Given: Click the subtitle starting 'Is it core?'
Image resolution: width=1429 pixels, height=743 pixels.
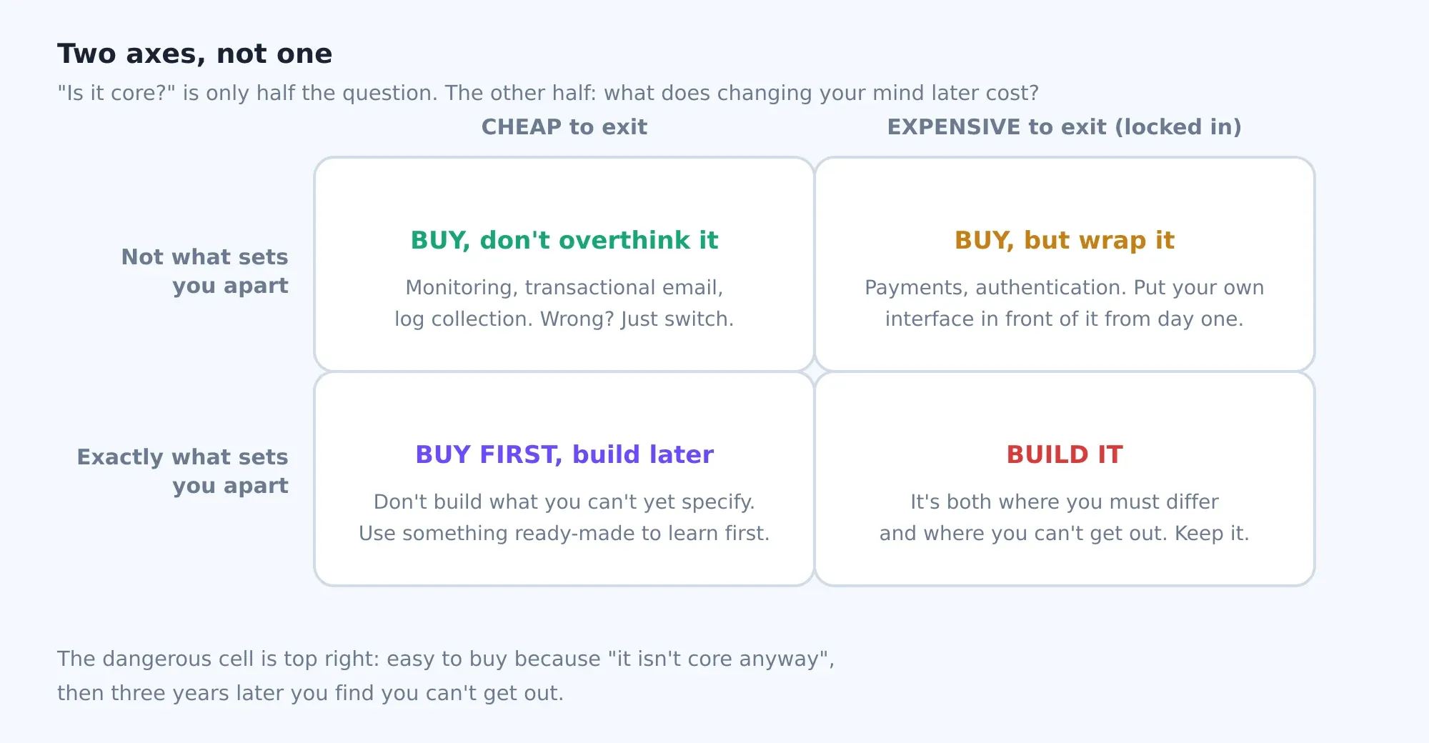Looking at the screenshot, I should [548, 93].
